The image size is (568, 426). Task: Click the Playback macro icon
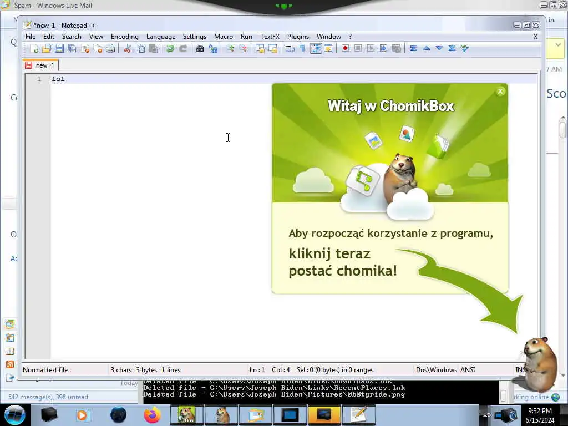click(371, 48)
